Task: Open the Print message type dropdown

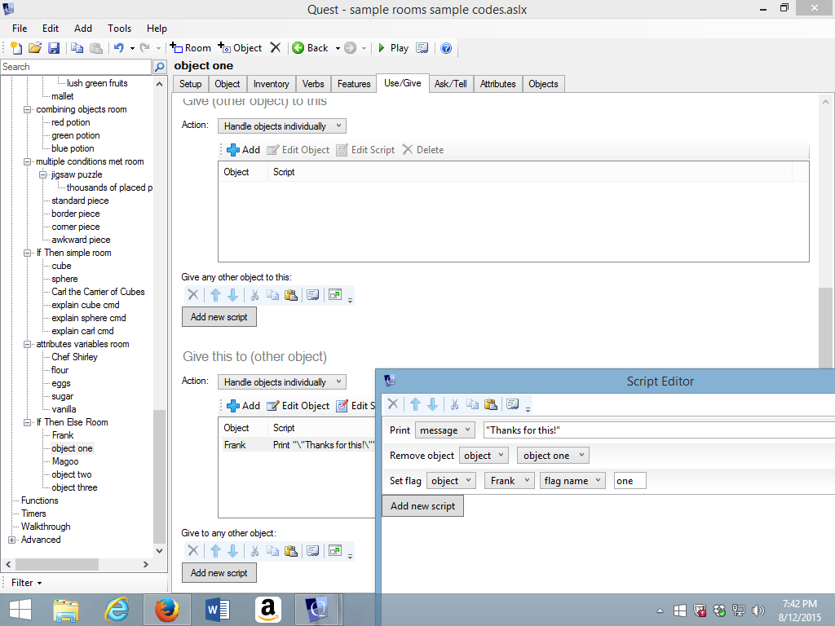Action: click(444, 430)
